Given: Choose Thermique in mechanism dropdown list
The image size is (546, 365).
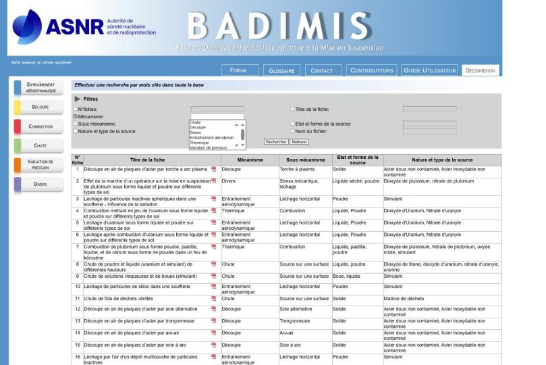Looking at the screenshot, I should 200,143.
